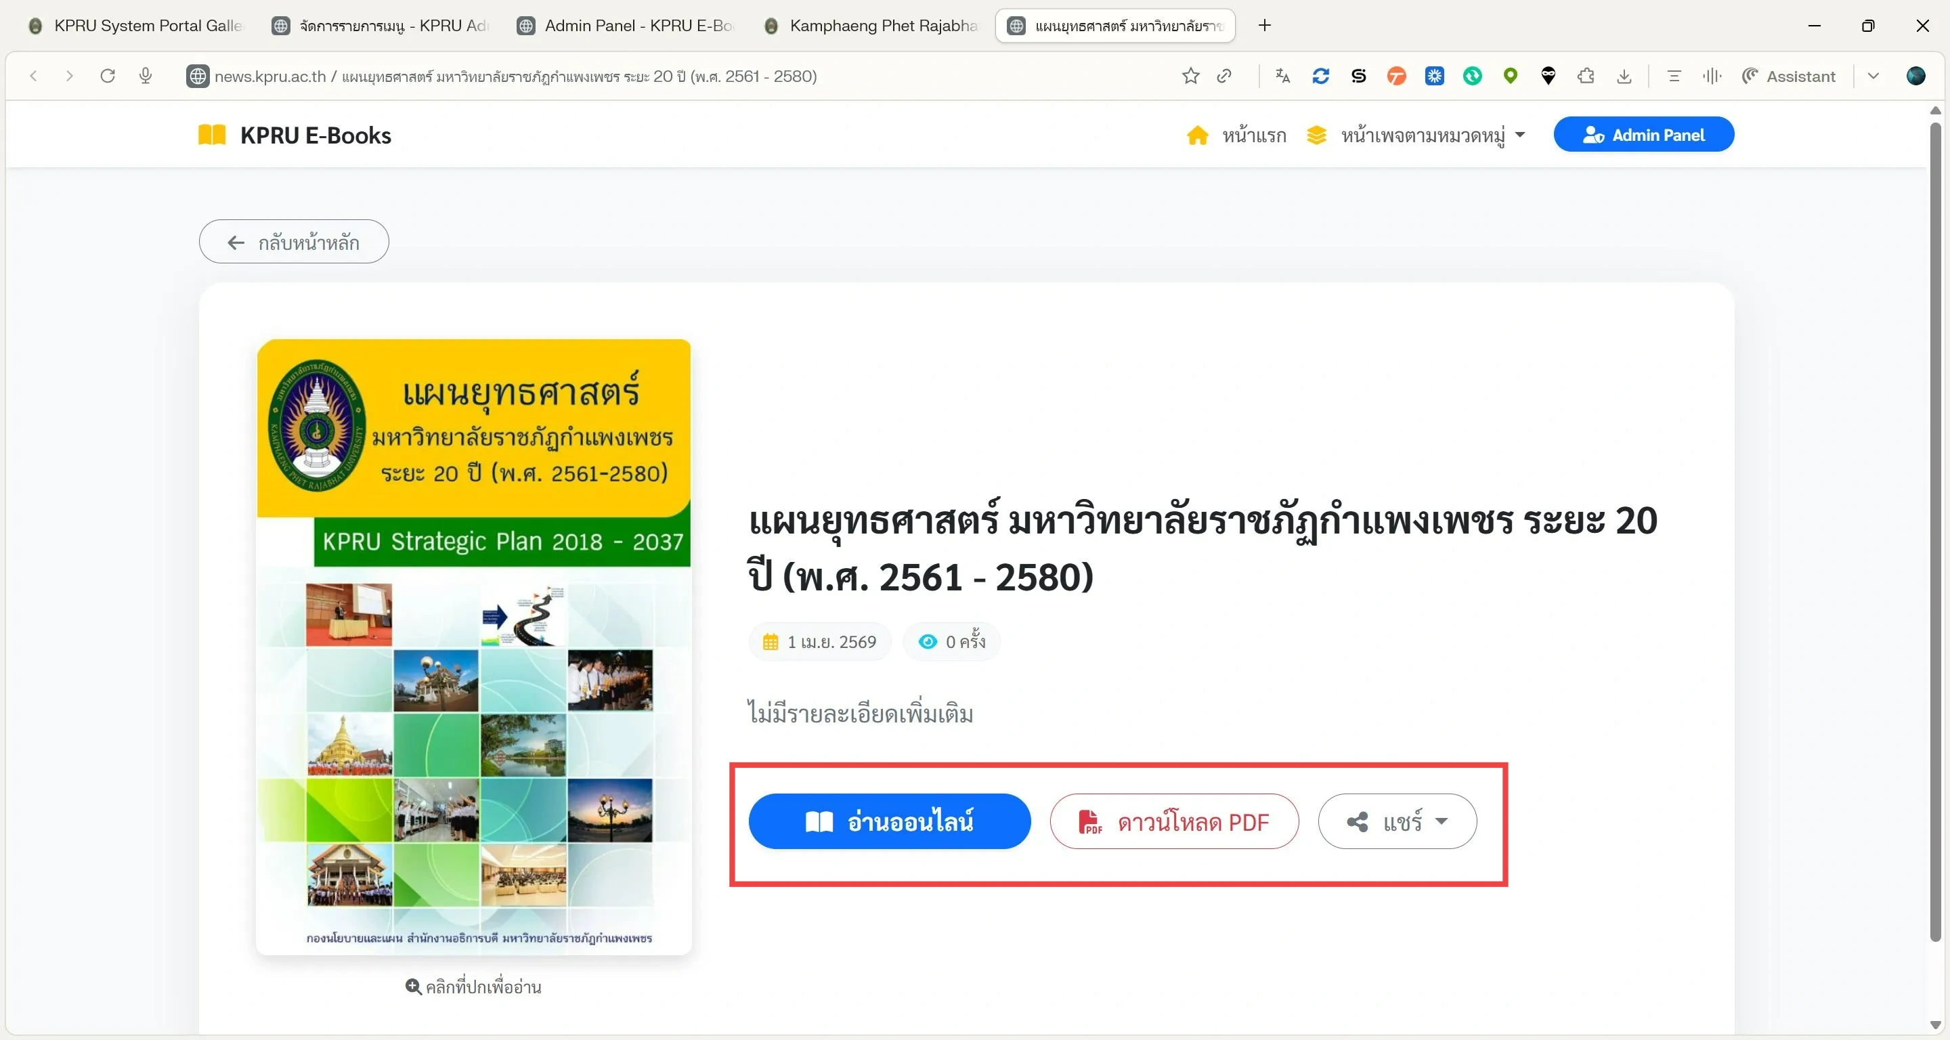Open the green map pin extension
Image resolution: width=1950 pixels, height=1040 pixels.
[x=1510, y=76]
